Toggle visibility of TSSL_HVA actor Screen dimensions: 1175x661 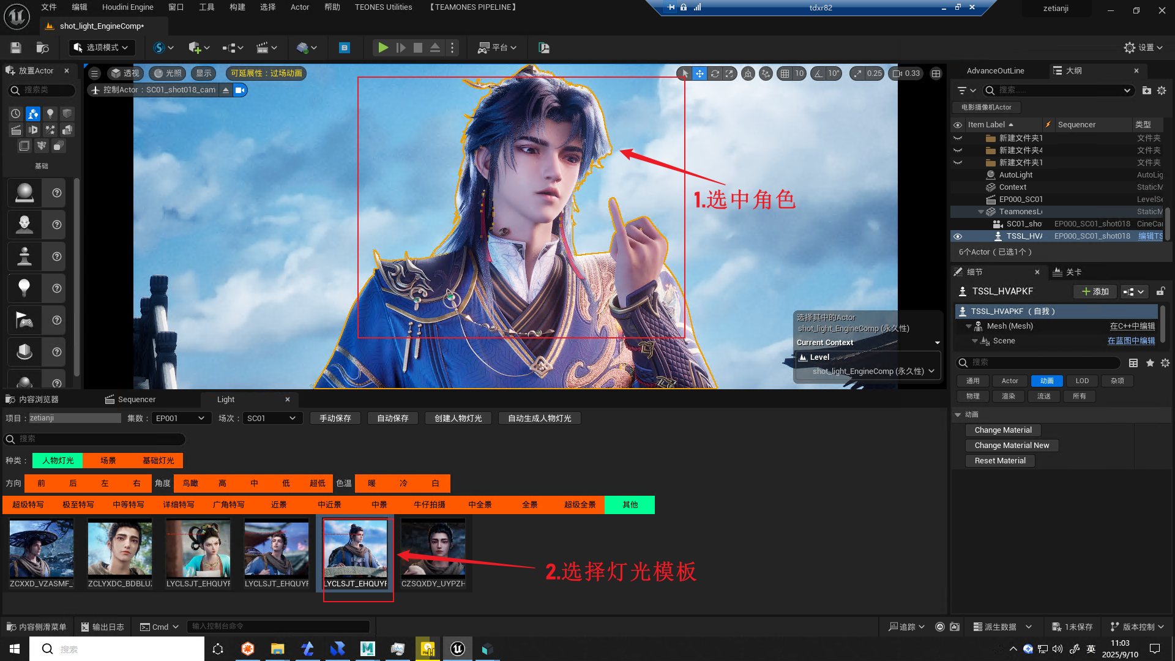[x=958, y=236]
